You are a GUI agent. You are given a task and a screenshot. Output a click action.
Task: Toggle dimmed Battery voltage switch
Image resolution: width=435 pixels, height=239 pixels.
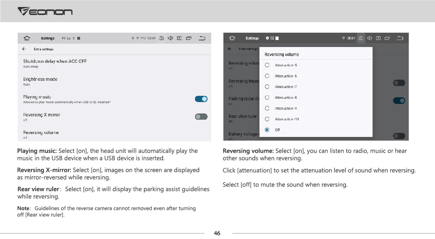[x=399, y=136]
